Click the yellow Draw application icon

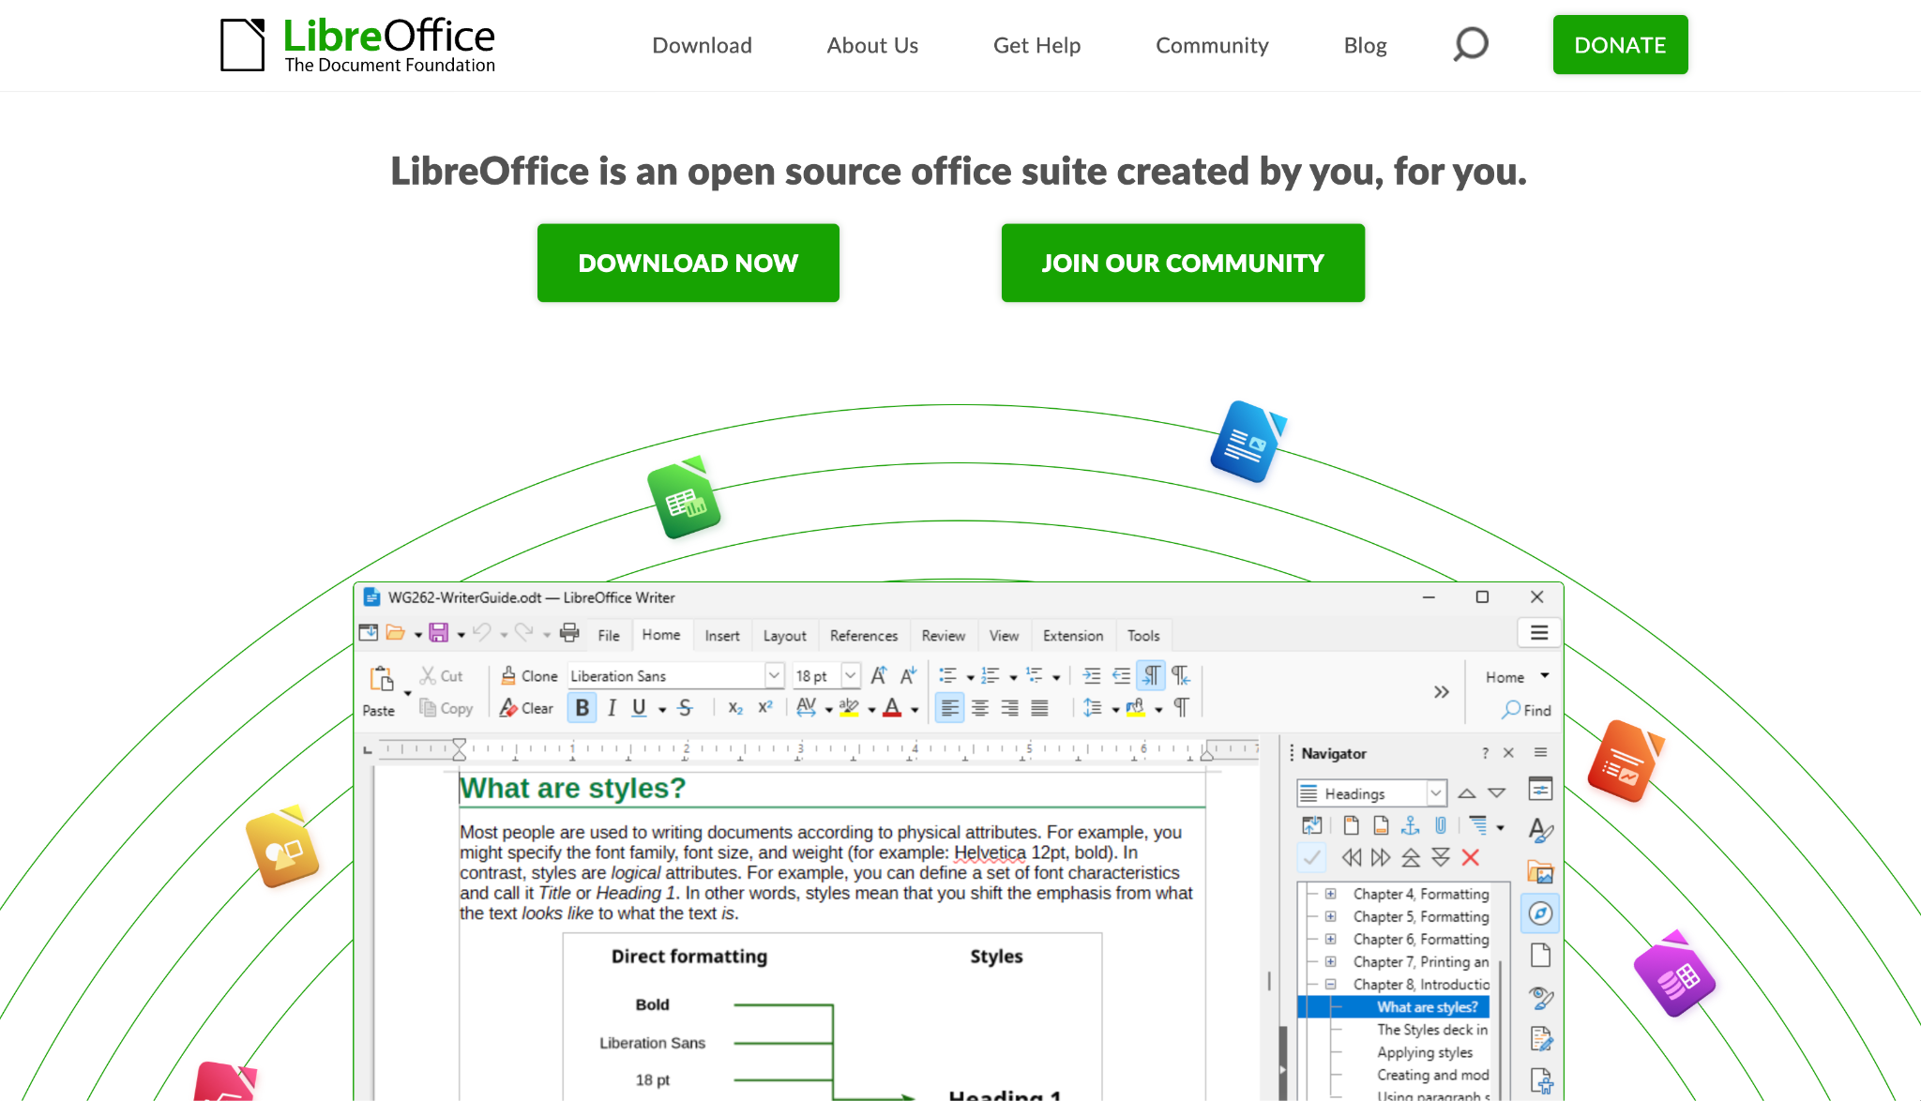282,846
